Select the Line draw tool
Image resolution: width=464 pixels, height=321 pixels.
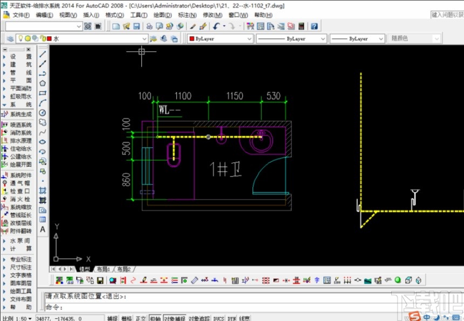coord(43,54)
